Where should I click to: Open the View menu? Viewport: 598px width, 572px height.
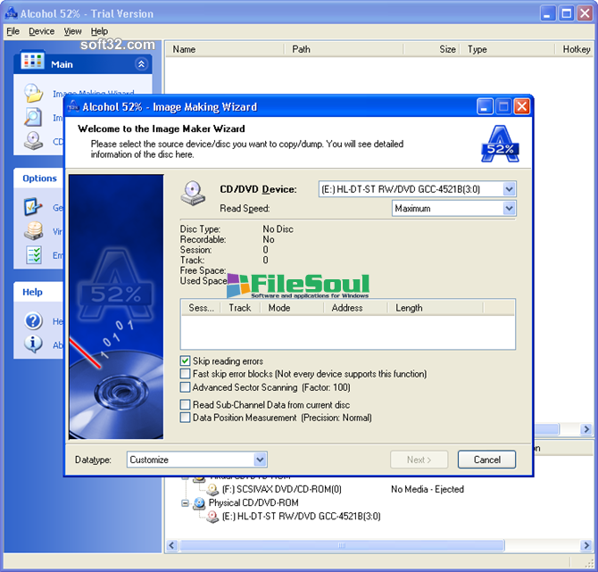click(x=72, y=31)
